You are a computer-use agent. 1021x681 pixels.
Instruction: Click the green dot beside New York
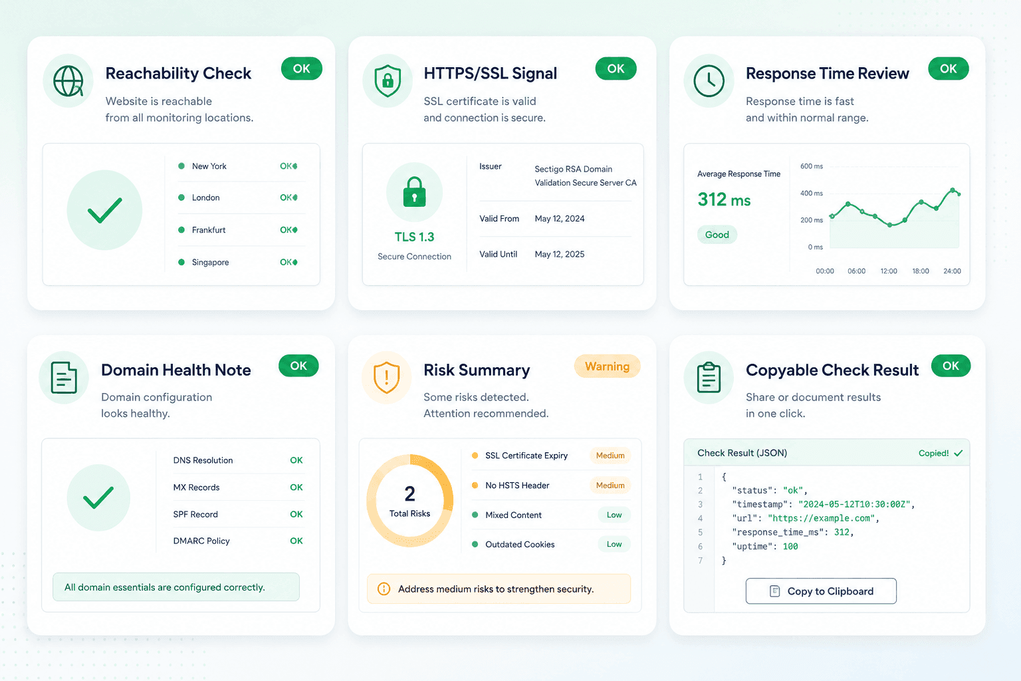click(x=181, y=166)
